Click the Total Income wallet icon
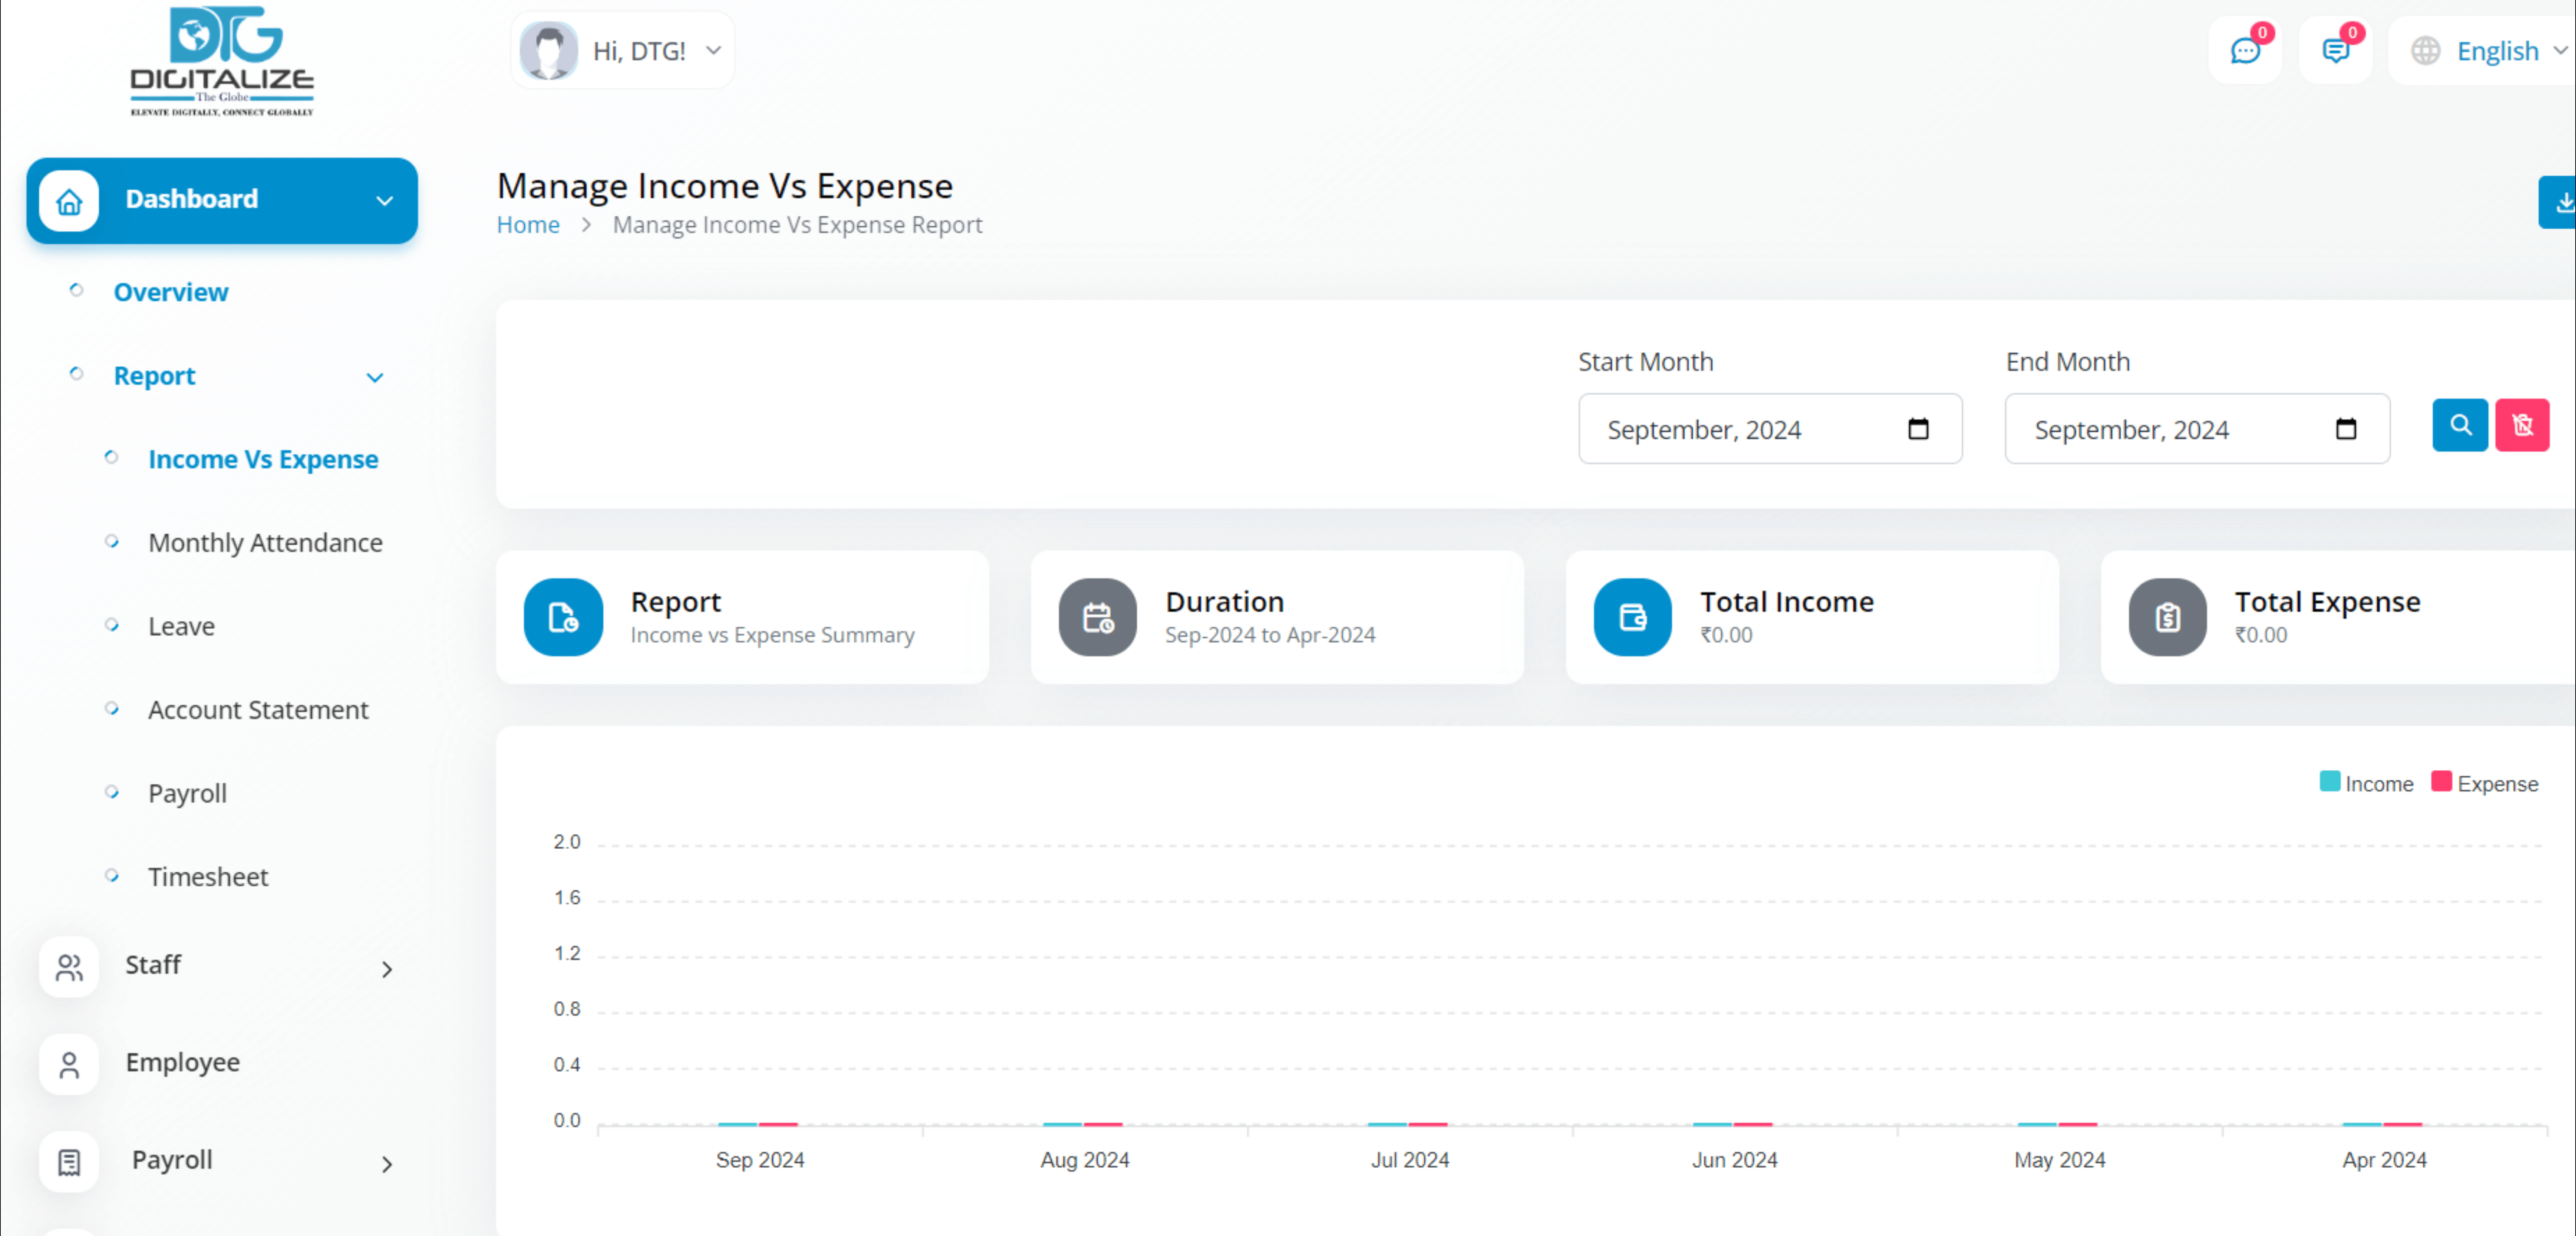Viewport: 2576px width, 1236px height. (1633, 617)
